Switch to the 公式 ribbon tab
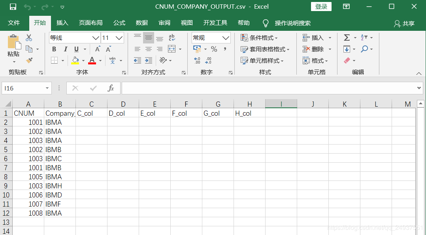This screenshot has width=426, height=235. [119, 23]
